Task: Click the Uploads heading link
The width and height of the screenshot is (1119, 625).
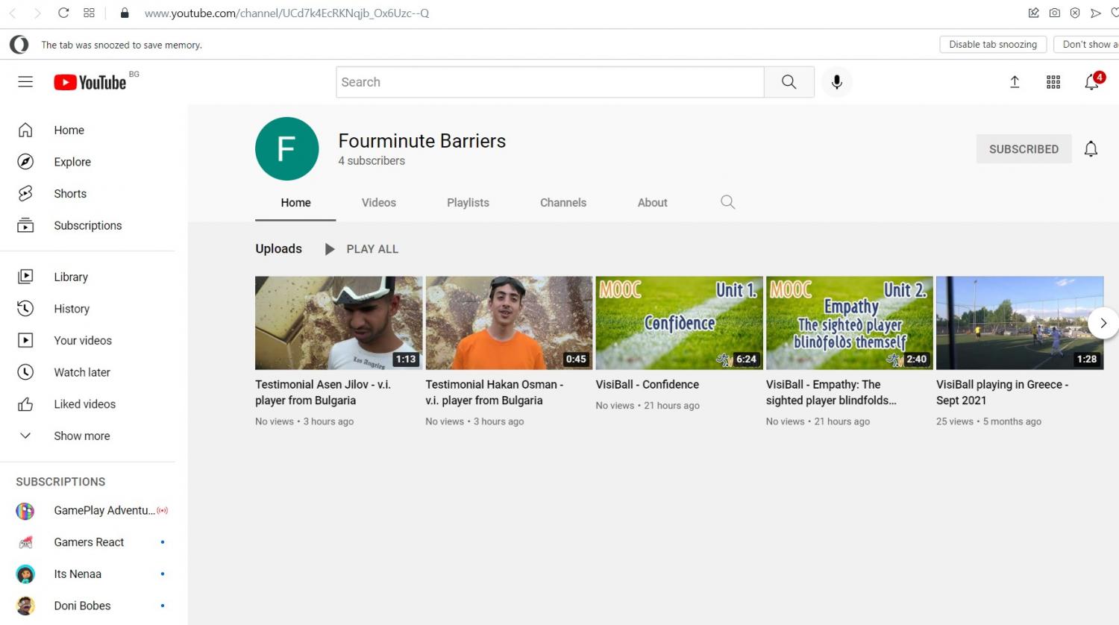Action: (x=278, y=249)
